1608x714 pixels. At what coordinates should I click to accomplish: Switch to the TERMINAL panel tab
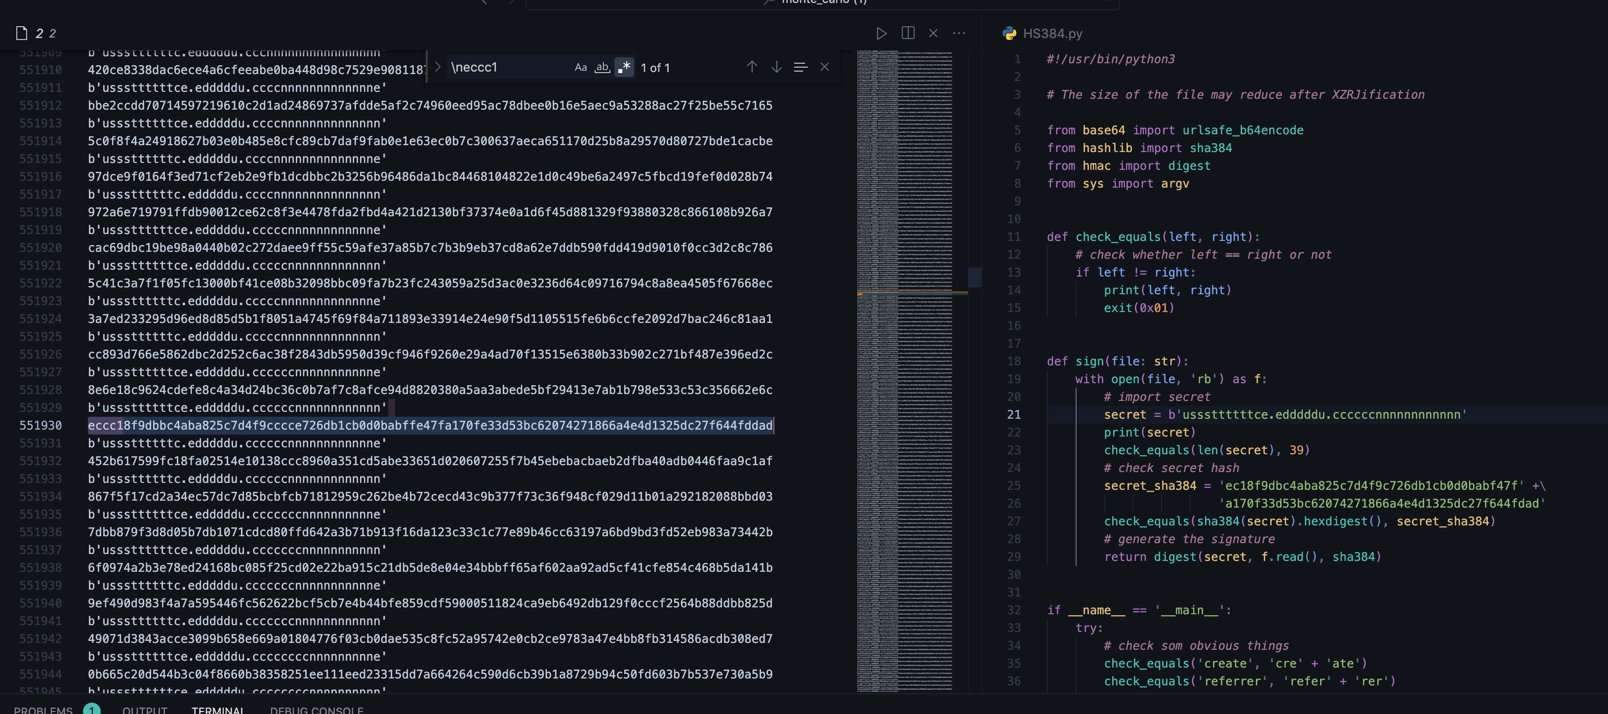pos(217,710)
